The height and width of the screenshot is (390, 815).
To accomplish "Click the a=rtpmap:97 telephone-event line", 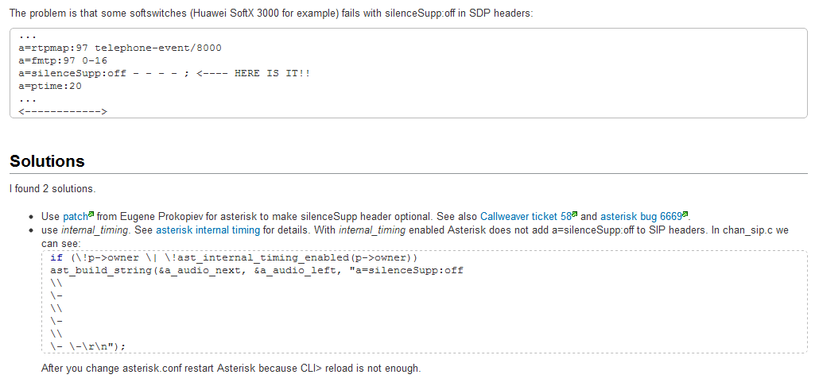I will tap(119, 48).
